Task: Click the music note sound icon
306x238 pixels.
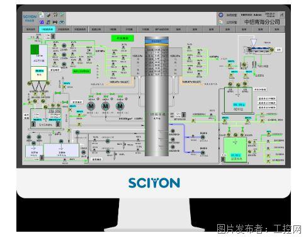Action: click(48, 22)
